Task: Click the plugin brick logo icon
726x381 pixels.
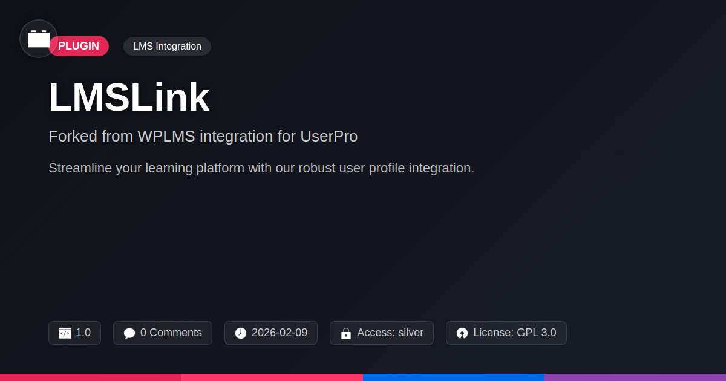Action: pos(39,39)
